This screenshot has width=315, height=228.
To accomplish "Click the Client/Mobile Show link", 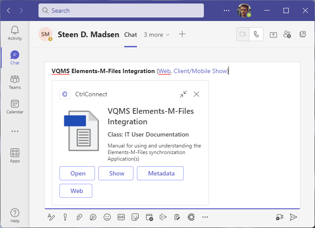I will point(200,71).
